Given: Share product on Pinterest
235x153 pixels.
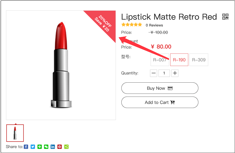Looking at the screenshot, I should tap(60, 147).
